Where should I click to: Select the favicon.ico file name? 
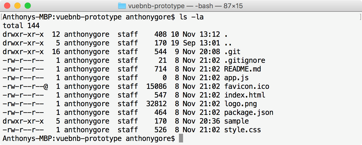tap(247, 86)
